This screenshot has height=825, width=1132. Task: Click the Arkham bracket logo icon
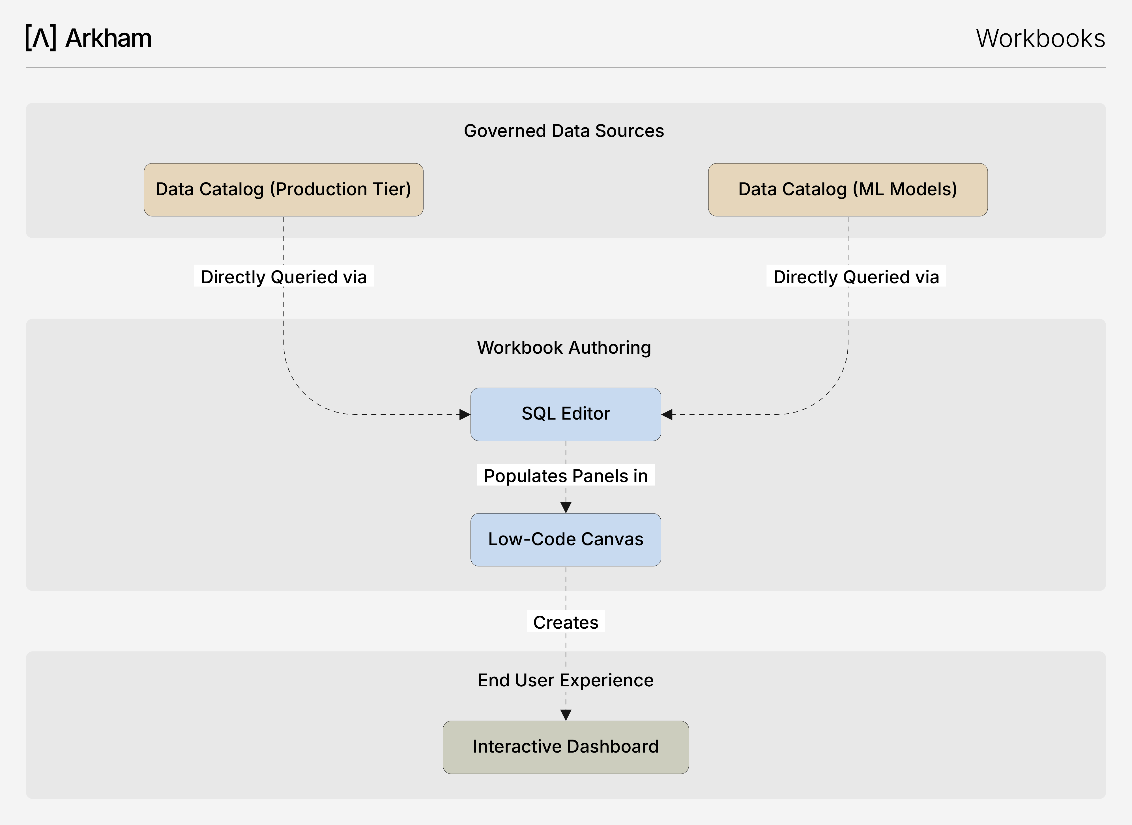click(41, 37)
